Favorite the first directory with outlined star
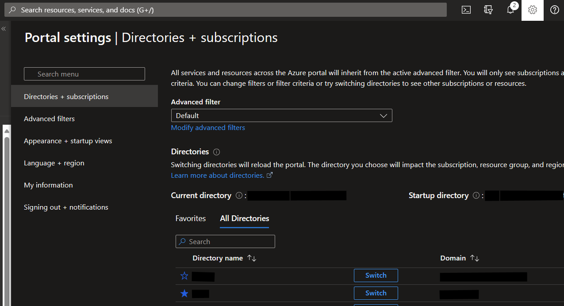Viewport: 564px width, 306px height. (184, 276)
